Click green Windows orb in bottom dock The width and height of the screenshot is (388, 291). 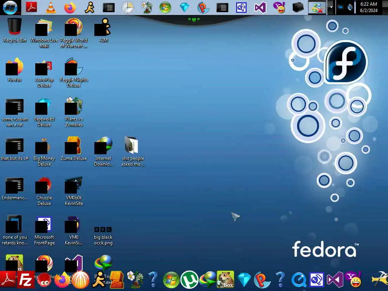point(171,280)
